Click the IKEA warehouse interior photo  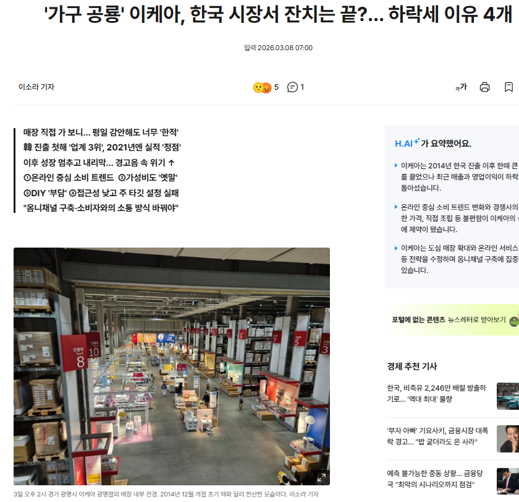(x=172, y=366)
